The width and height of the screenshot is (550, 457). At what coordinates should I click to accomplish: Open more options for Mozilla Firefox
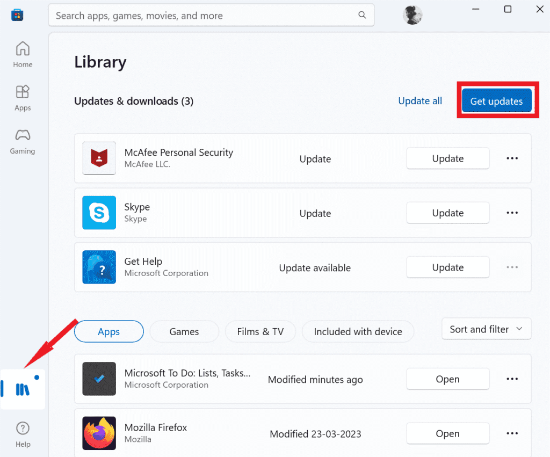(512, 433)
